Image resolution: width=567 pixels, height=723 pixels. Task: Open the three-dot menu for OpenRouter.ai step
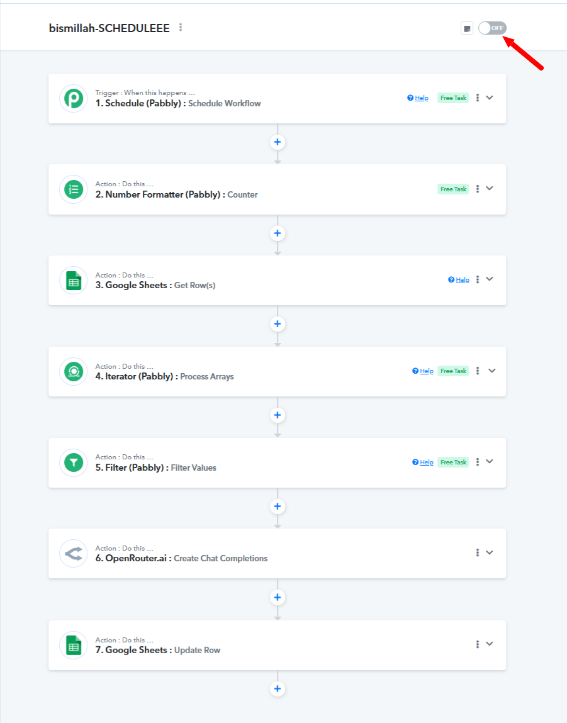click(478, 552)
